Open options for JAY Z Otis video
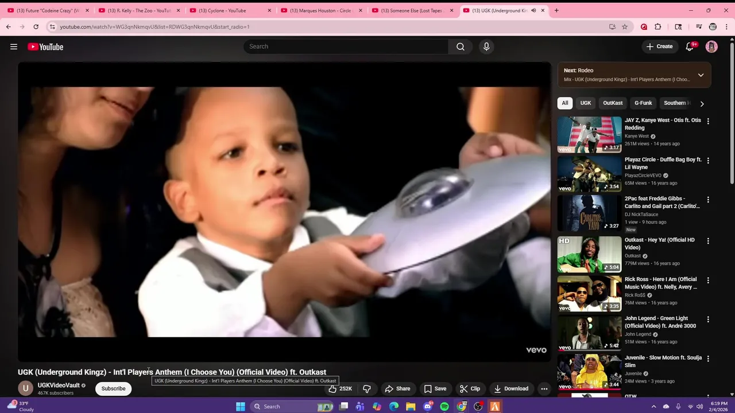 click(708, 122)
